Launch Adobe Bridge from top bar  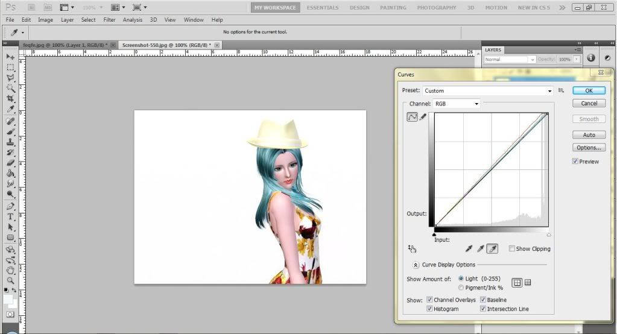31,7
